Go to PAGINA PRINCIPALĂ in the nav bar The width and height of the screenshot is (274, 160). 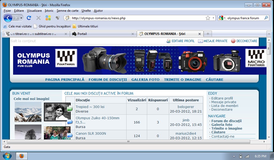(x=65, y=79)
